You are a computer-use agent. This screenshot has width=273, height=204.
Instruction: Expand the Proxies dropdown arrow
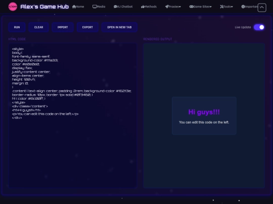(x=180, y=7)
